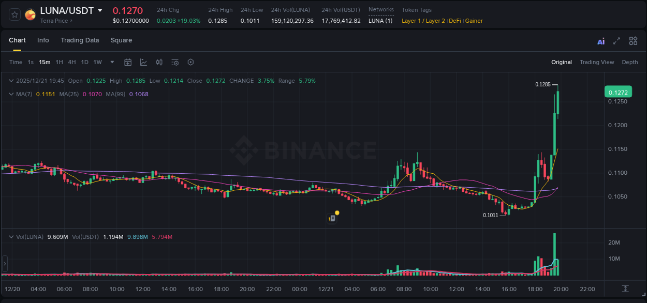The image size is (647, 303).
Task: Select the 1H timeframe
Action: coord(60,62)
